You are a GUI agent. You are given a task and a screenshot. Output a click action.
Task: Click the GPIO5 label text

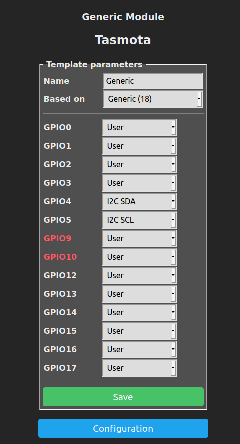click(x=57, y=220)
